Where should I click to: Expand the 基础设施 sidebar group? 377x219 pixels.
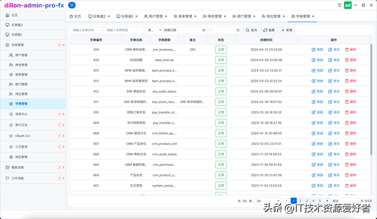pyautogui.click(x=33, y=167)
